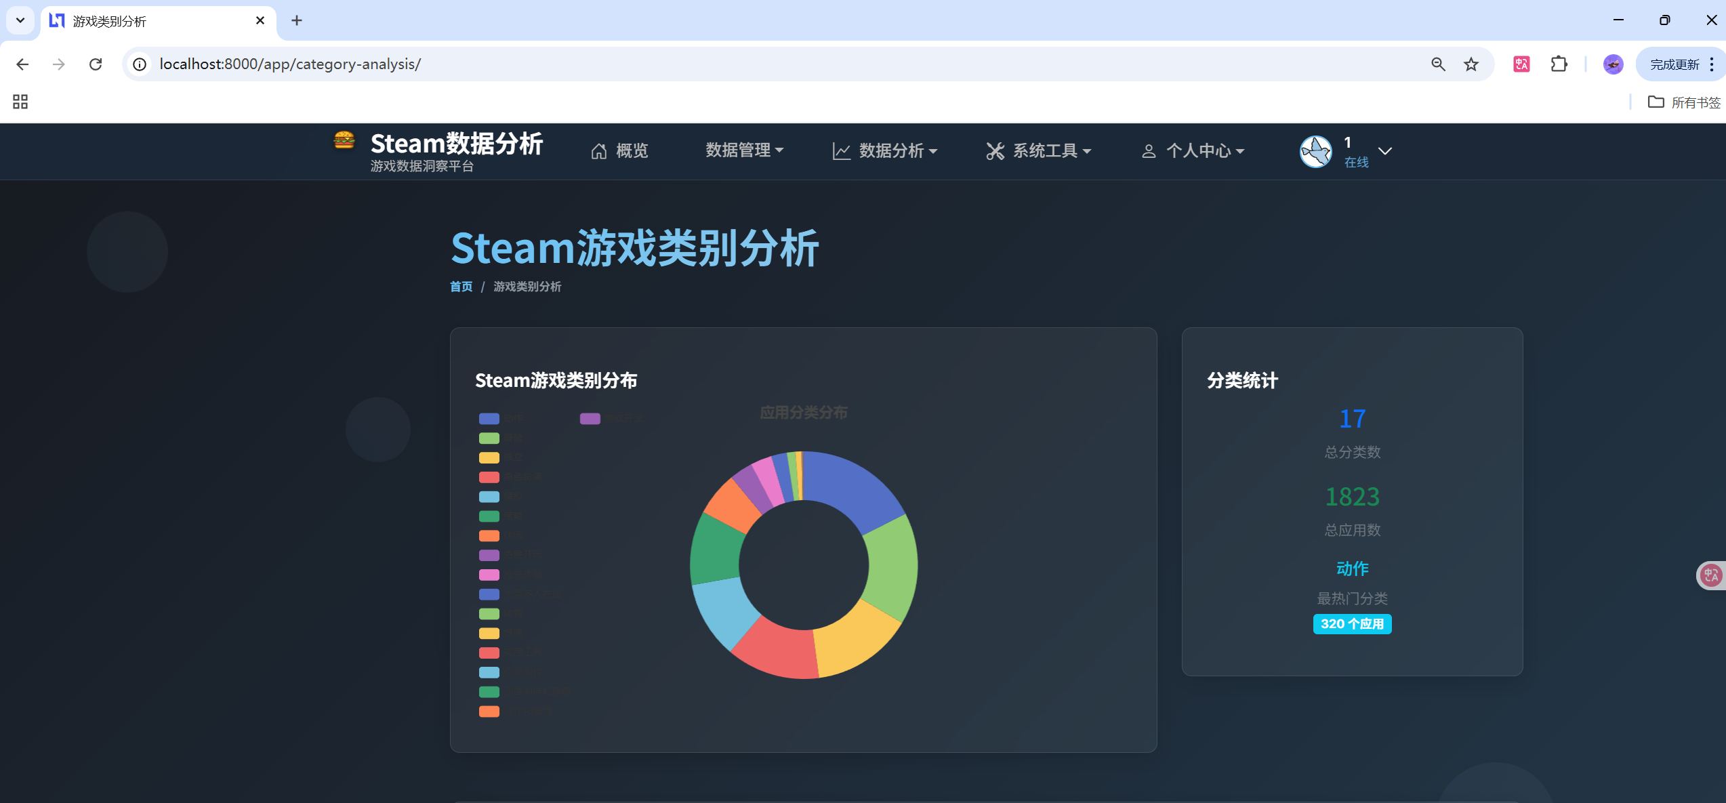Toggle the 免费开玩 legend entry
Screen dimensions: 1726x803
click(x=511, y=555)
